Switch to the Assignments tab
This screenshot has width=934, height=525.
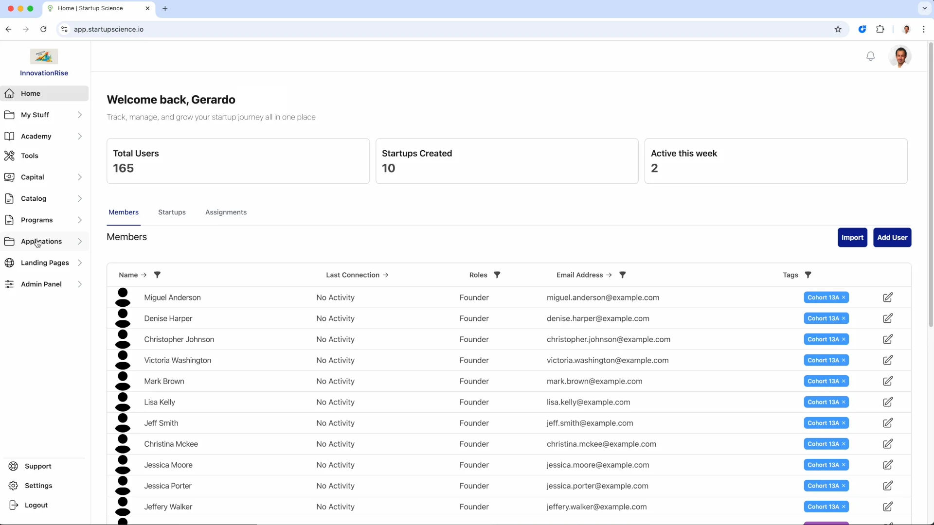226,212
